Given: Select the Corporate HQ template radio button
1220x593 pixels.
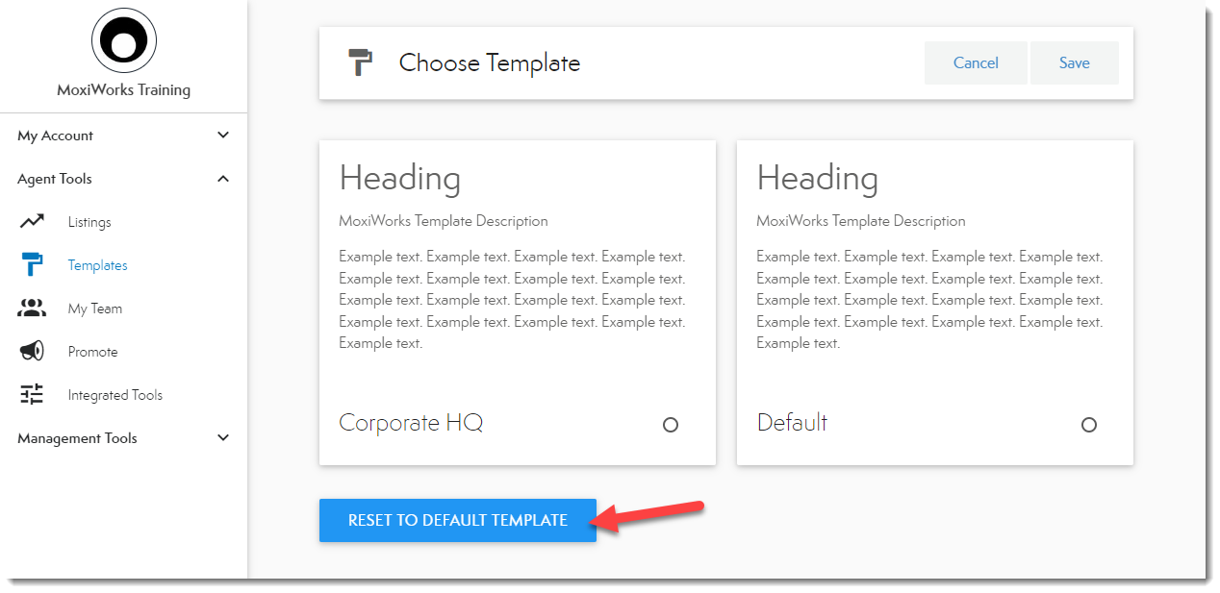Looking at the screenshot, I should click(671, 425).
